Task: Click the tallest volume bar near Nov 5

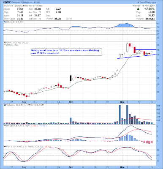Action: [127, 114]
